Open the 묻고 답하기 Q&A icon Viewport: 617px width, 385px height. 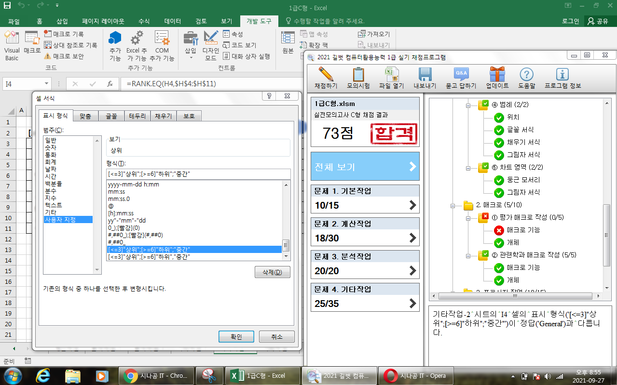pos(461,75)
